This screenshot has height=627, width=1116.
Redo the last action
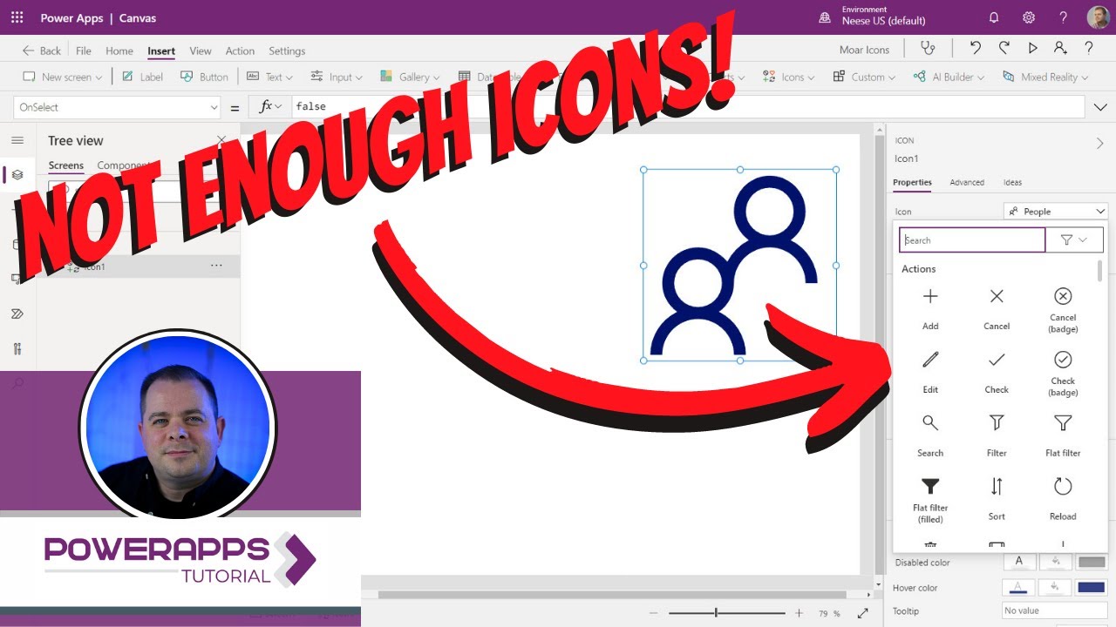[1004, 49]
